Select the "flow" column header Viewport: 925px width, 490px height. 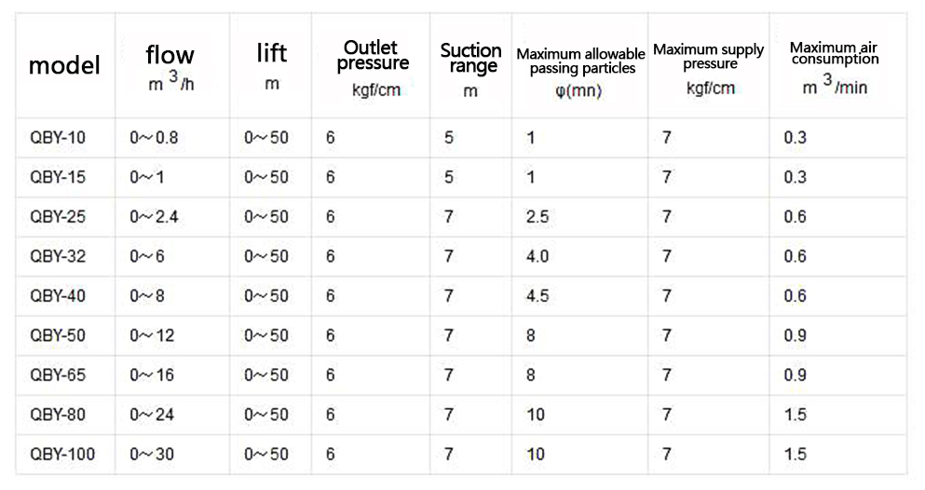[170, 65]
